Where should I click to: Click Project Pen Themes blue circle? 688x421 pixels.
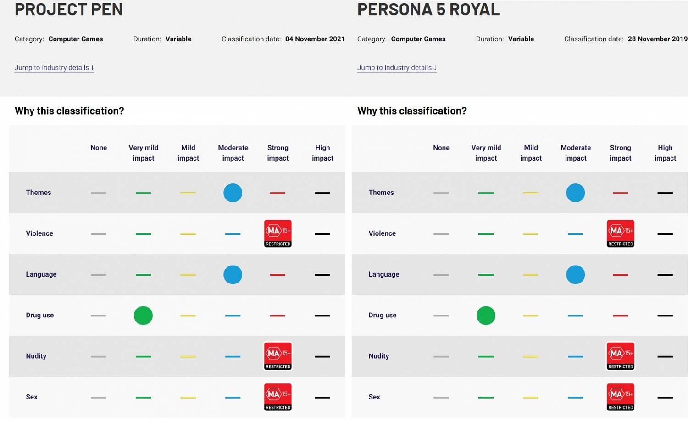[233, 193]
